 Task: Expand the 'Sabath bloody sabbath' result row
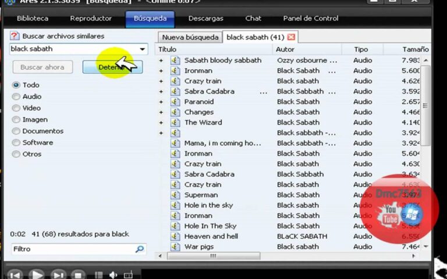[x=161, y=60]
